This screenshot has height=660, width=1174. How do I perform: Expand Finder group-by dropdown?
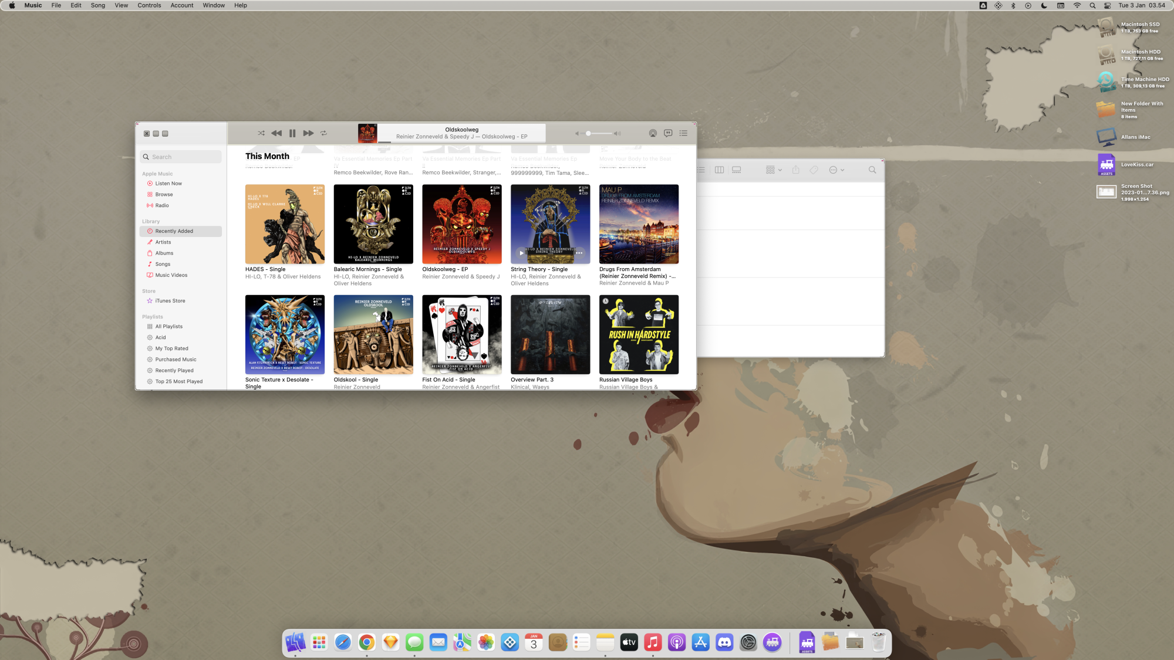click(774, 170)
